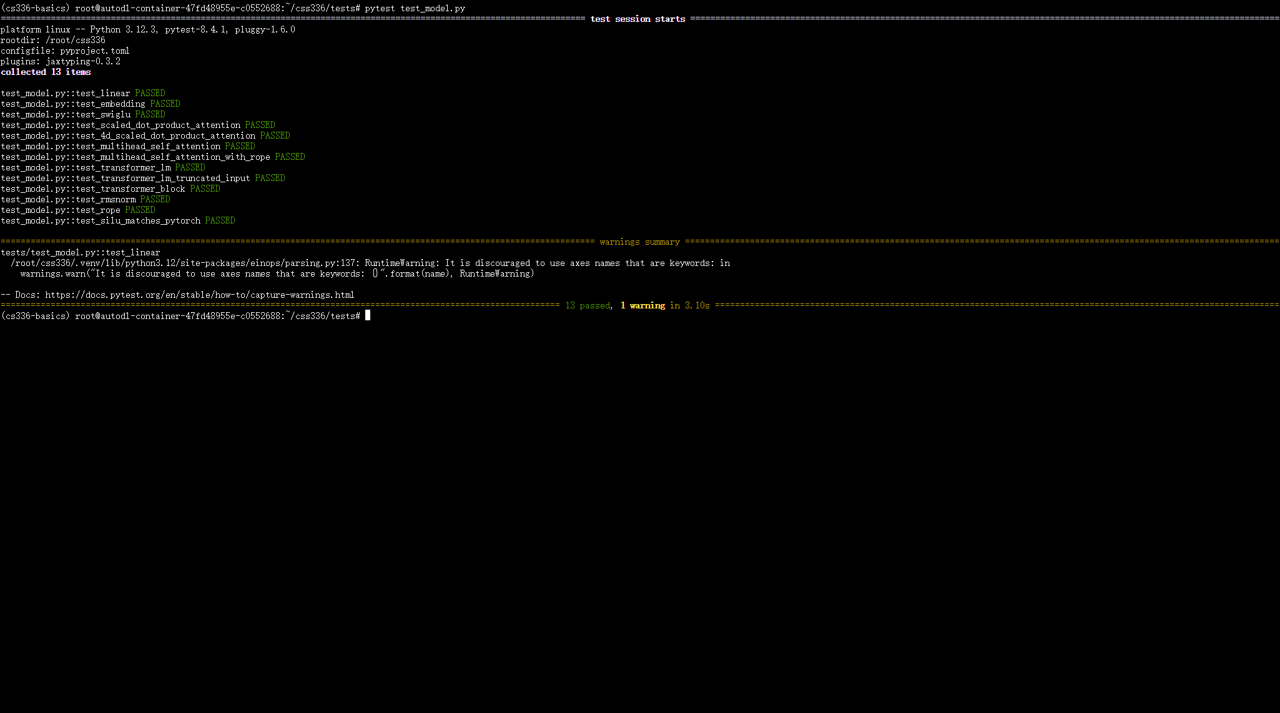Click the test_linear PASSED result line

click(83, 94)
